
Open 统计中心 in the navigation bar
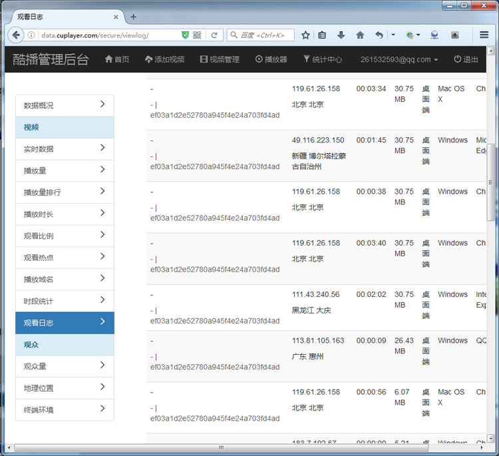pyautogui.click(x=323, y=59)
